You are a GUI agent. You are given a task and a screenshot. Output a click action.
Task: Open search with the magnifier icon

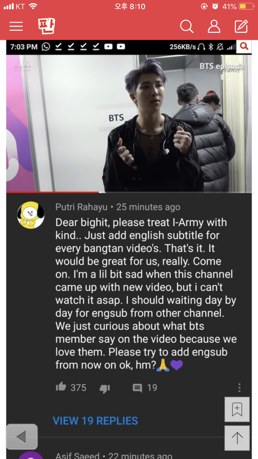click(x=187, y=26)
